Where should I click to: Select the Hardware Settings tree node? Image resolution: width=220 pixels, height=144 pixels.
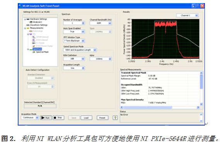[38, 19]
